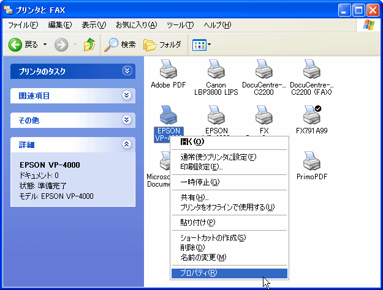Screen dimensions: 383x290
Task: Choose 通常使うプリンタに設定(F) context entry
Action: click(229, 157)
